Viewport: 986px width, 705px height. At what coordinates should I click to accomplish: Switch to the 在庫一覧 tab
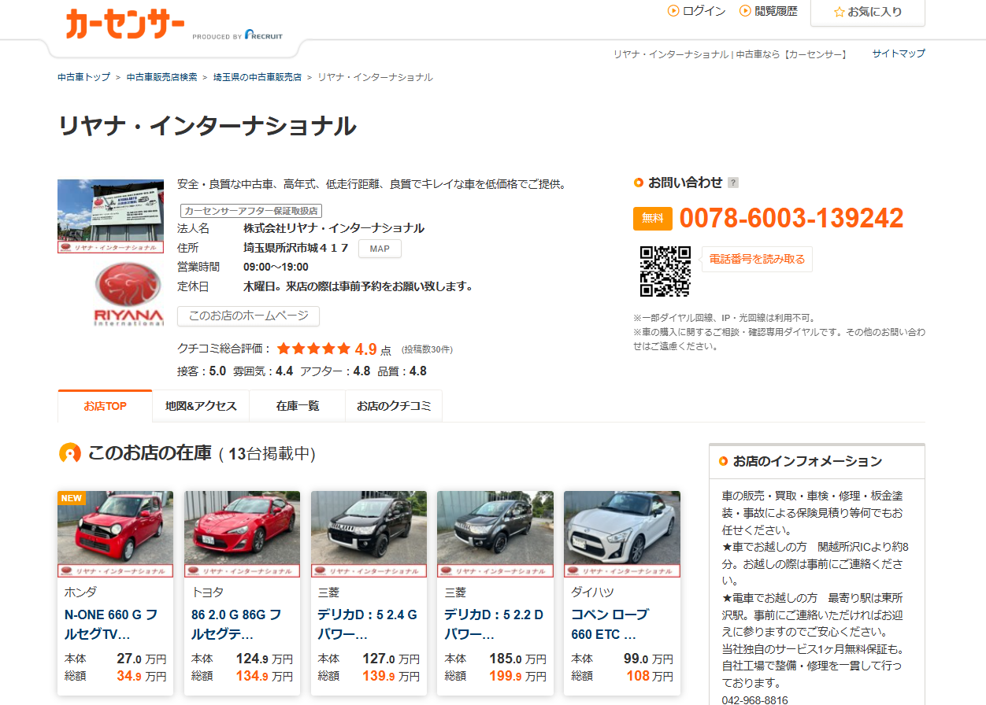point(298,406)
